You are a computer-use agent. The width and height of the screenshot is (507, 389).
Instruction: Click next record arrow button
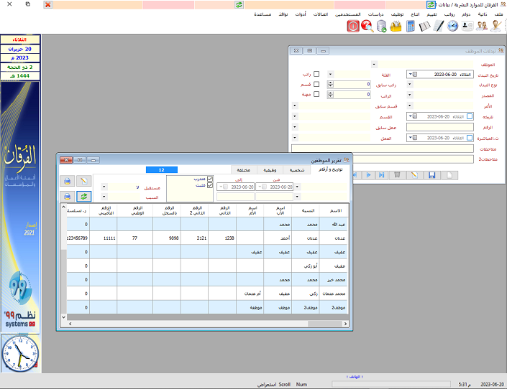pyautogui.click(x=369, y=174)
